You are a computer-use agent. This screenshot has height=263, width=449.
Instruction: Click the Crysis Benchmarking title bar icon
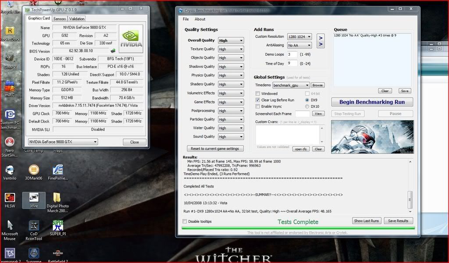[x=180, y=11]
